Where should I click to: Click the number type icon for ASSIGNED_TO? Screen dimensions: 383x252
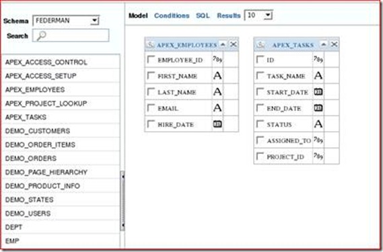318,140
